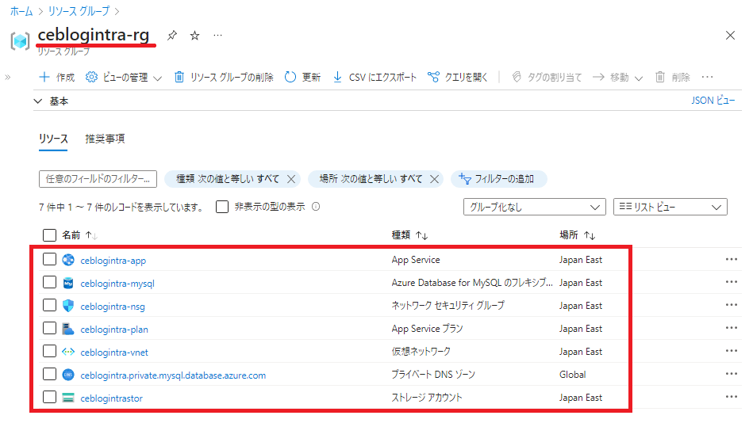Viewport: 753px width, 423px height.
Task: Open ceblogintra.private.mysql.database.azure.com link
Action: 173,375
